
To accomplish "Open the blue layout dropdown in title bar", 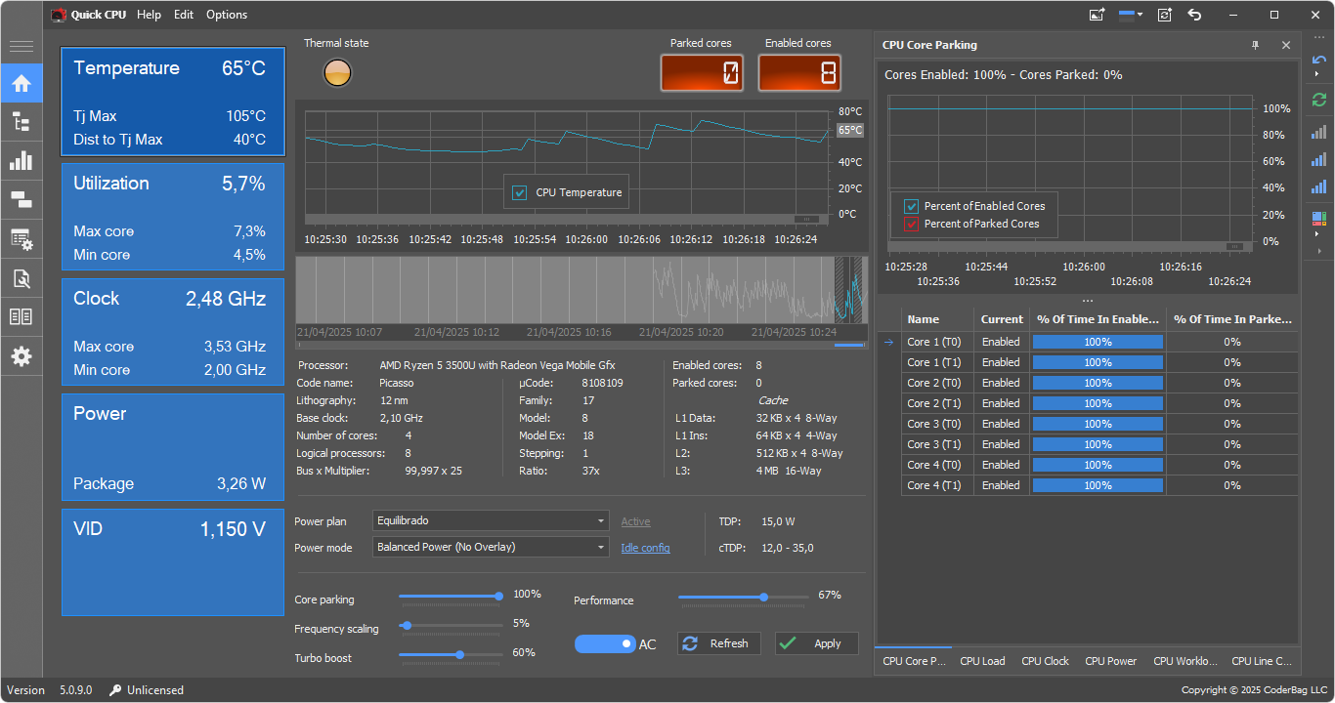I will point(1132,15).
